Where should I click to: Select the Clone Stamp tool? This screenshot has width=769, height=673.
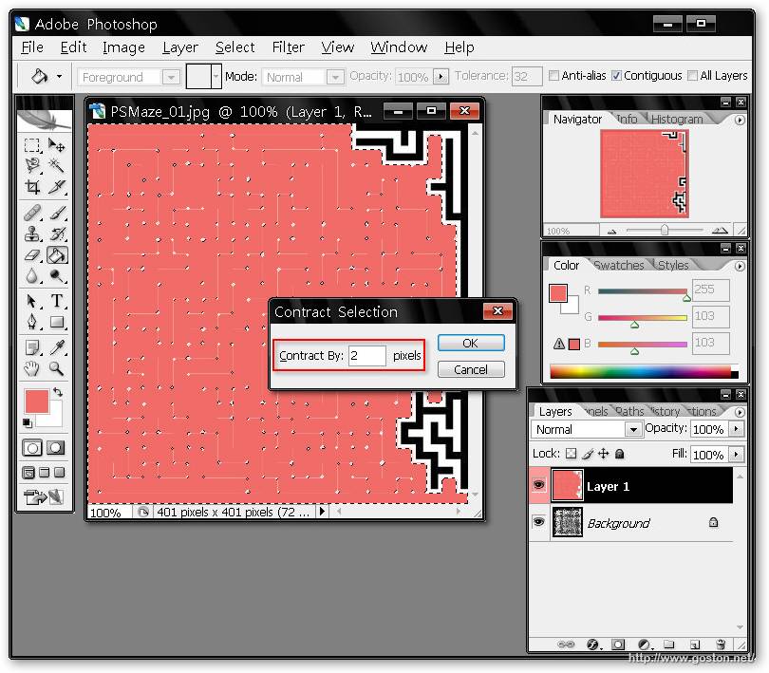tap(32, 234)
